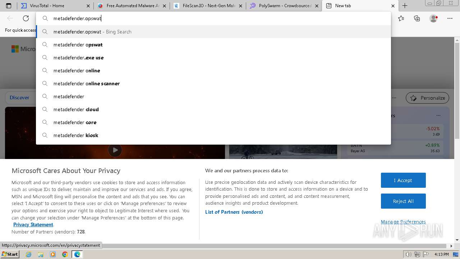460x259 pixels.
Task: Select 'metadefender.opswat - Bing Search' suggestion
Action: (213, 32)
